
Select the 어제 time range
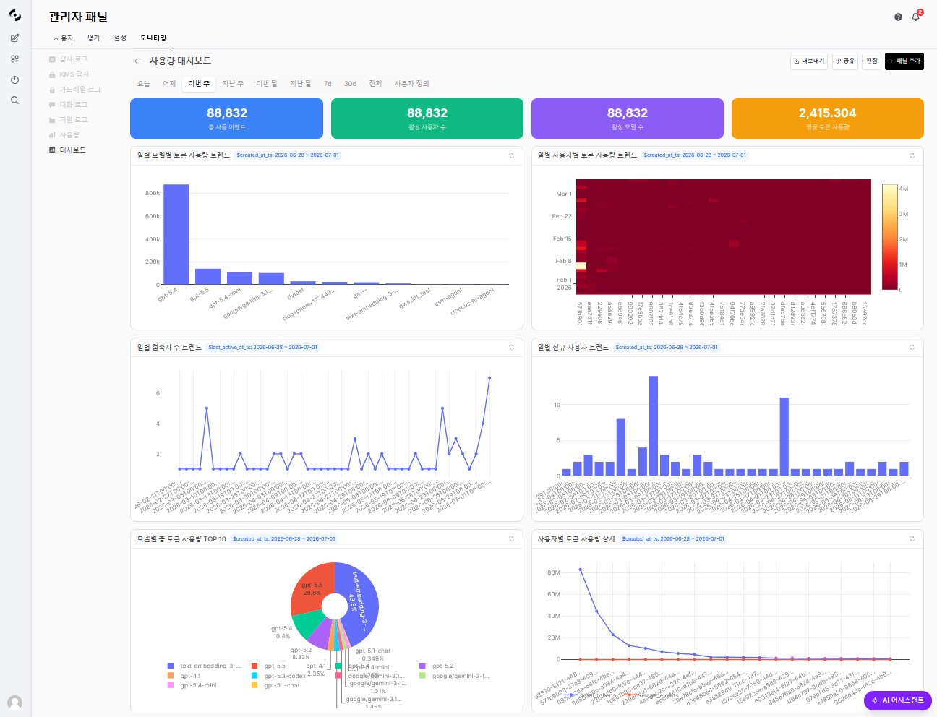pos(169,84)
